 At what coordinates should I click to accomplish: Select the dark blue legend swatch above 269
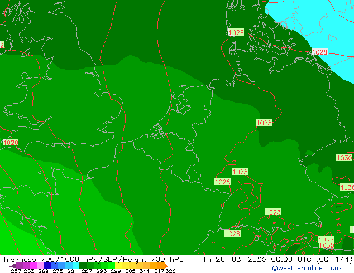[47, 265]
